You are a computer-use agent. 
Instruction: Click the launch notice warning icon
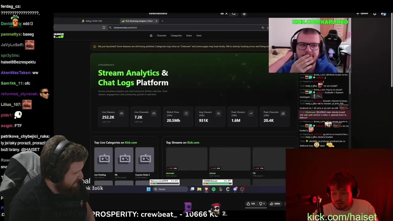95,47
